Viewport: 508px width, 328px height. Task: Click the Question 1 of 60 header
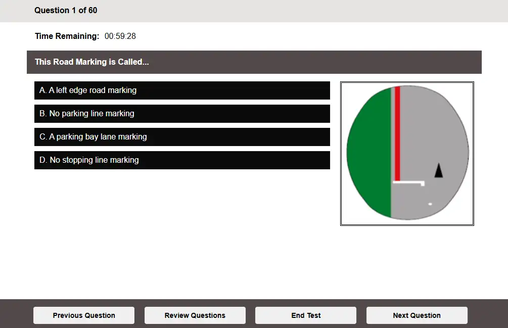66,10
